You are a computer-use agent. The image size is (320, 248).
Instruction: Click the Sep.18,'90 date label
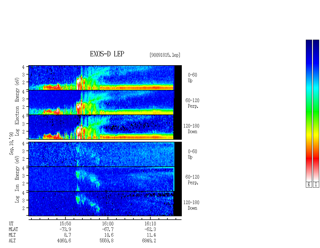coord(11,144)
